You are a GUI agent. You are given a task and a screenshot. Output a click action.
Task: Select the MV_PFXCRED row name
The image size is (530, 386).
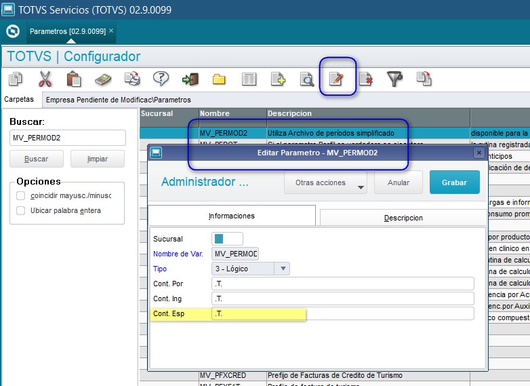pyautogui.click(x=232, y=375)
